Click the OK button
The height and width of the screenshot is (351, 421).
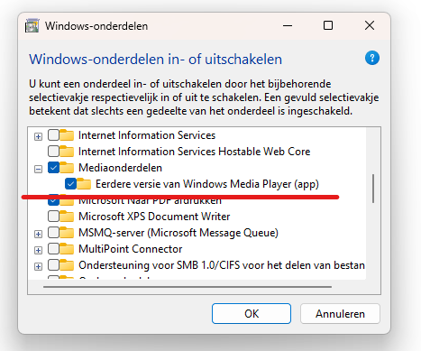[x=252, y=314]
